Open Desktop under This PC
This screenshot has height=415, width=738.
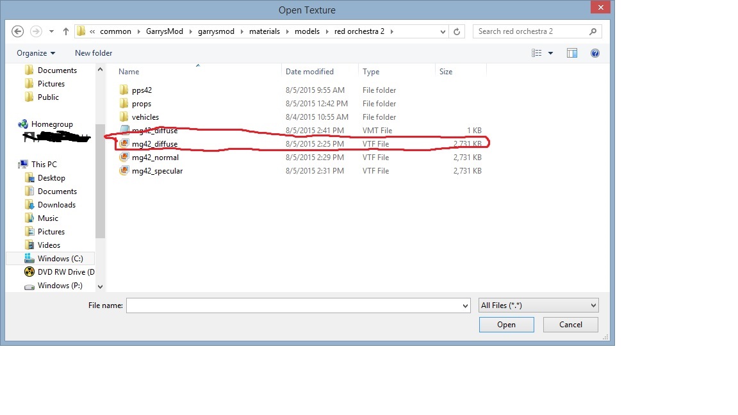tap(51, 178)
